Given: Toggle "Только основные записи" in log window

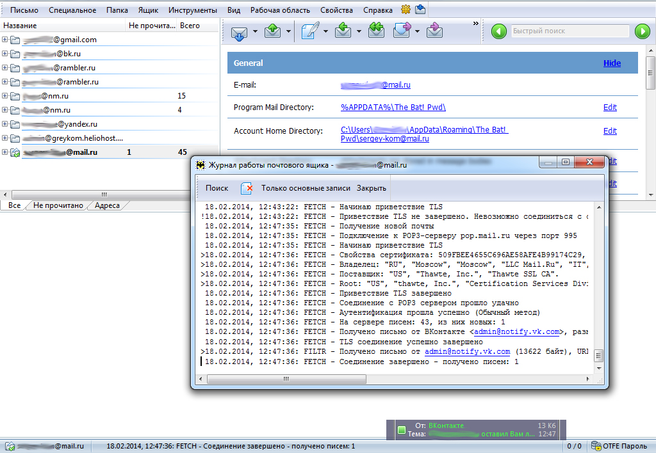Looking at the screenshot, I should [x=306, y=188].
